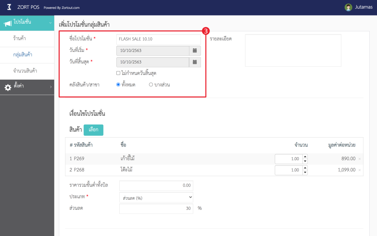Image resolution: width=377 pixels, height=236 pixels.
Task: Increment quantity for product P269 เก้าอี้ไม้
Action: (x=306, y=157)
